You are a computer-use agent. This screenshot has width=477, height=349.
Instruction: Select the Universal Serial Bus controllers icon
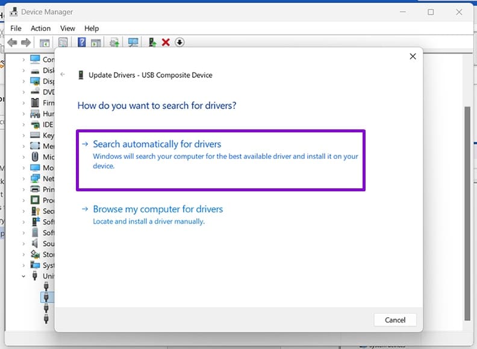tap(35, 276)
